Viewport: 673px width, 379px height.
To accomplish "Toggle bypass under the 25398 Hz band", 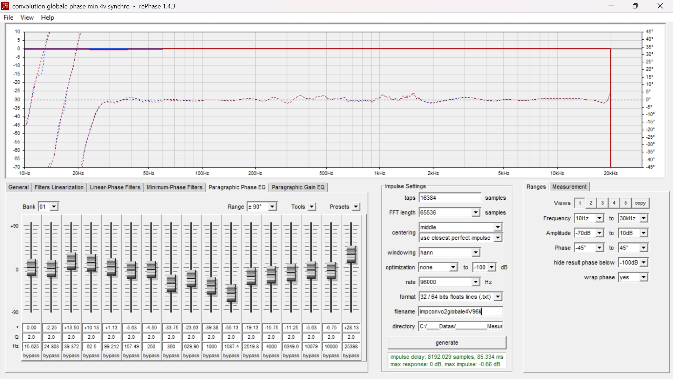I will [351, 356].
